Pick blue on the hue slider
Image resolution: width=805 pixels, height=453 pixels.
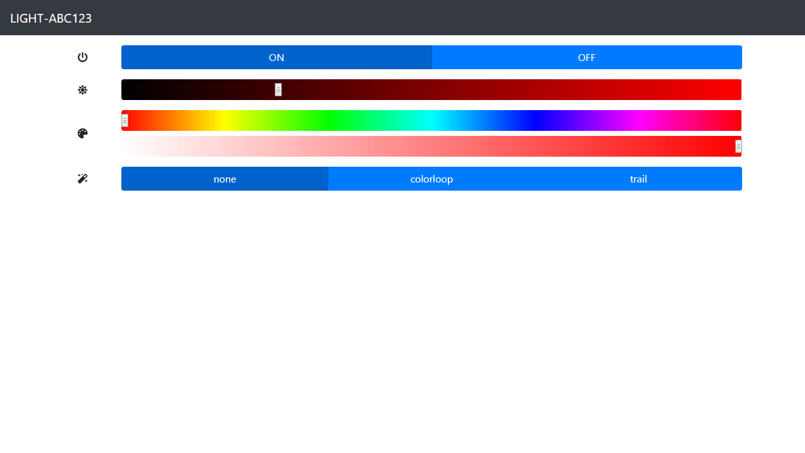[535, 121]
